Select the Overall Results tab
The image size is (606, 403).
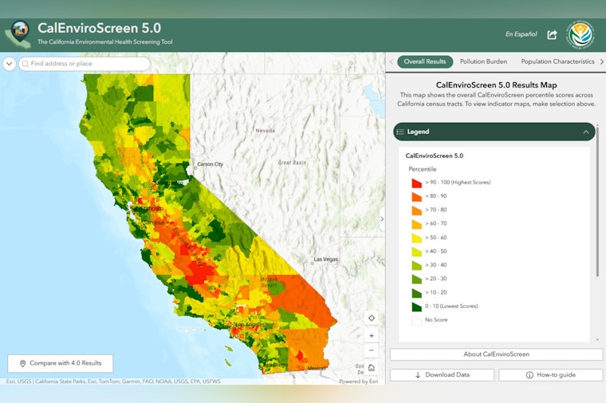pos(425,61)
